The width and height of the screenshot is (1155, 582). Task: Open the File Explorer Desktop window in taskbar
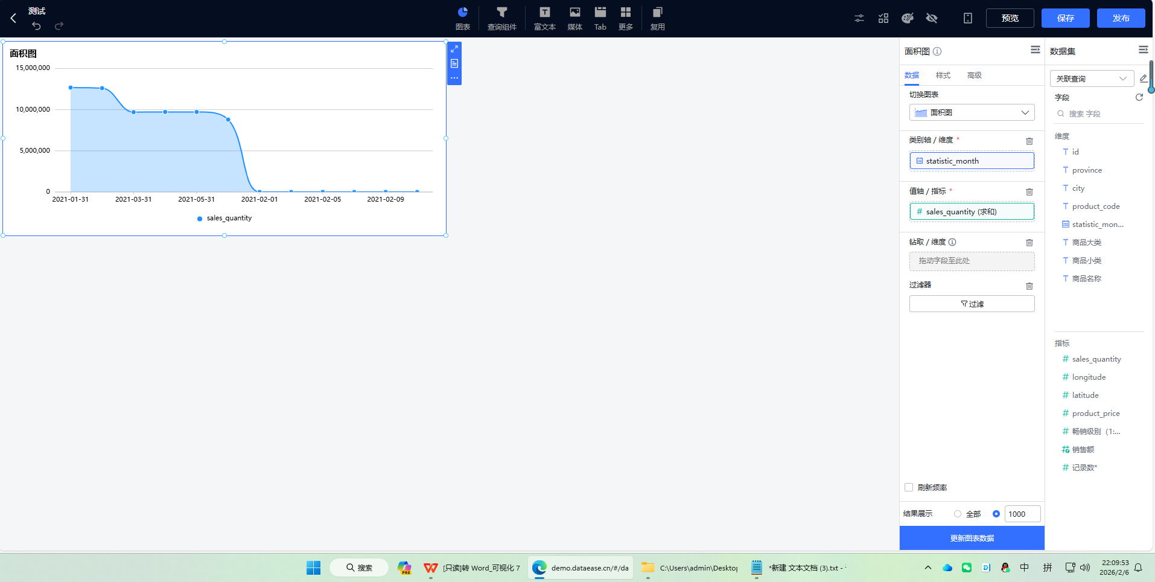point(689,568)
